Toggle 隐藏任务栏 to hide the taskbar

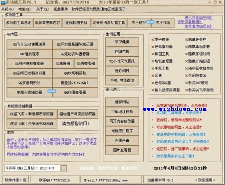196,39
